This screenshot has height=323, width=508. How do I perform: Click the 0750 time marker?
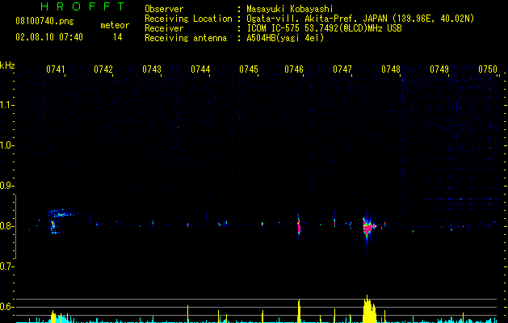click(488, 69)
